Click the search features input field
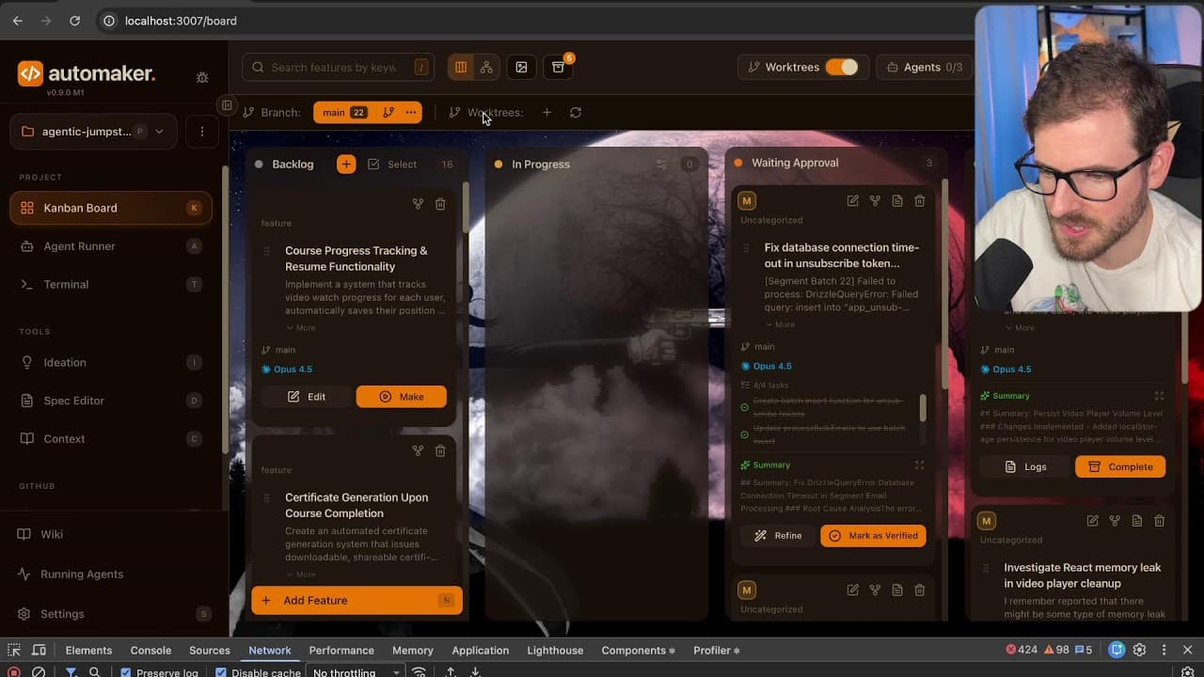The height and width of the screenshot is (677, 1204). 334,68
